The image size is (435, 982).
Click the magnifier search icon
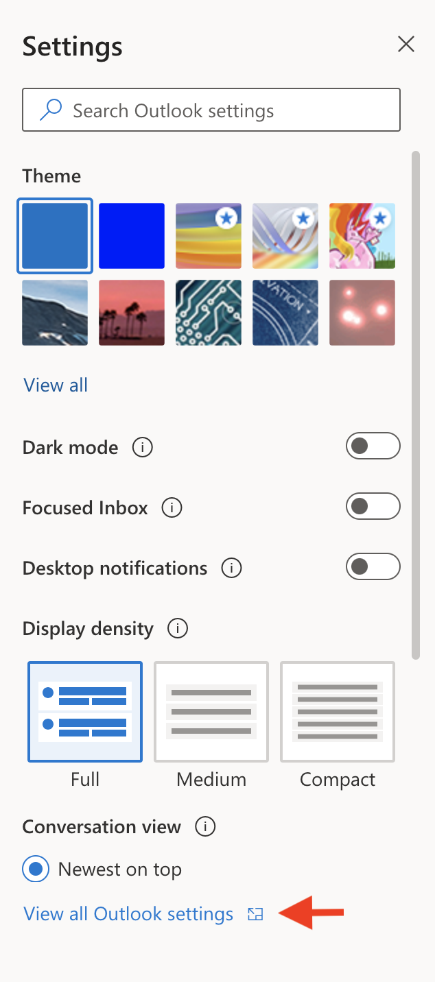[x=51, y=110]
